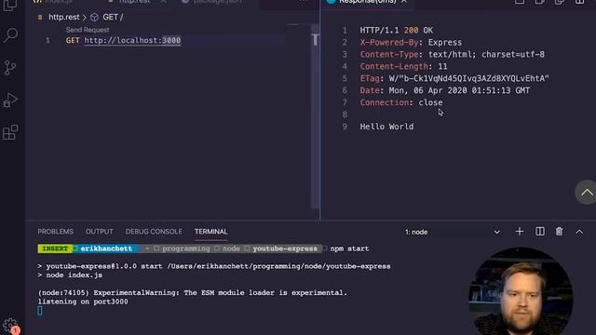The width and height of the screenshot is (596, 335).
Task: Switch to the DEBUG CONSOLE tab
Action: (154, 232)
